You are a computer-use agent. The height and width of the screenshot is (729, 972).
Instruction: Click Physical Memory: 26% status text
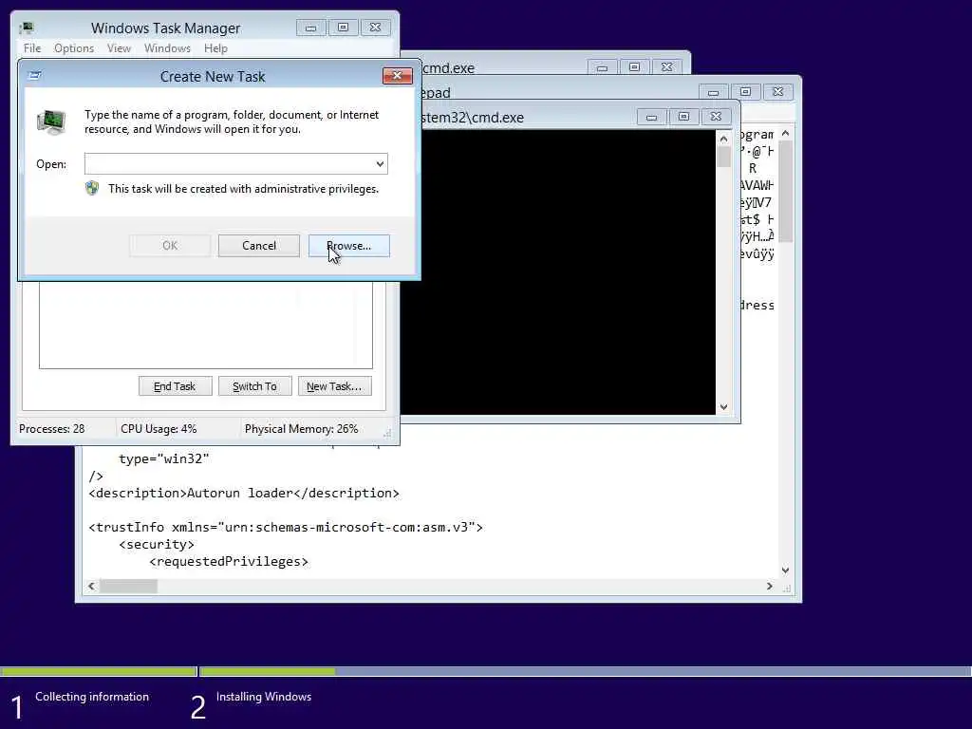pos(301,429)
